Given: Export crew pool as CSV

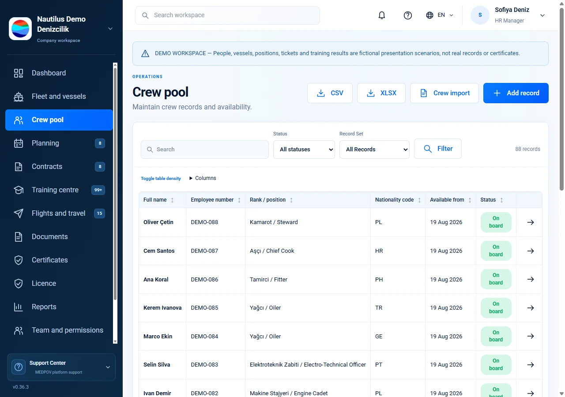Looking at the screenshot, I should [x=330, y=93].
